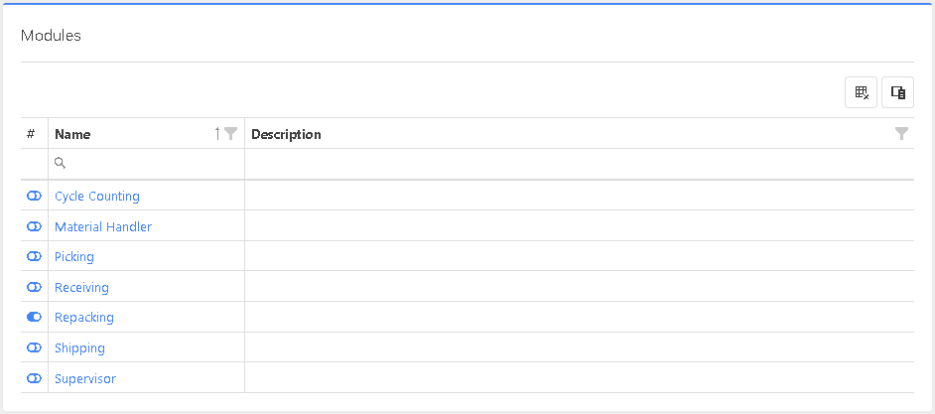Viewport: 935px width, 414px height.
Task: Click the Description column header
Action: pos(287,134)
